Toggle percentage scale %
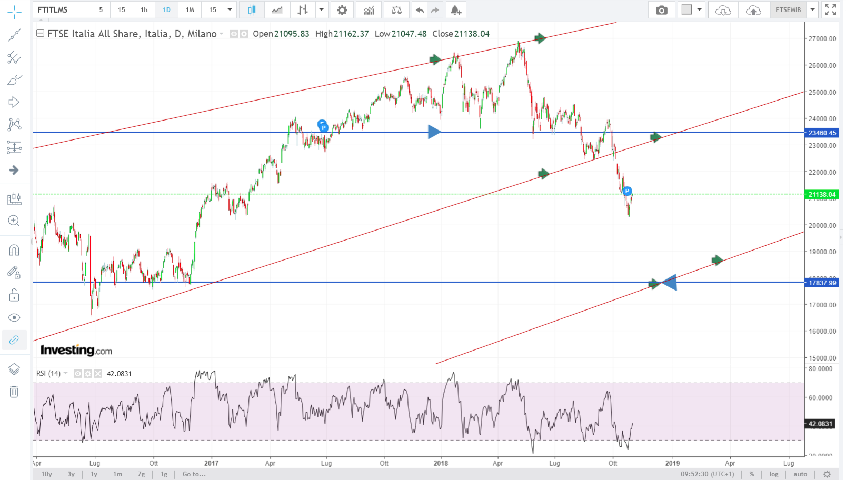 pos(752,474)
